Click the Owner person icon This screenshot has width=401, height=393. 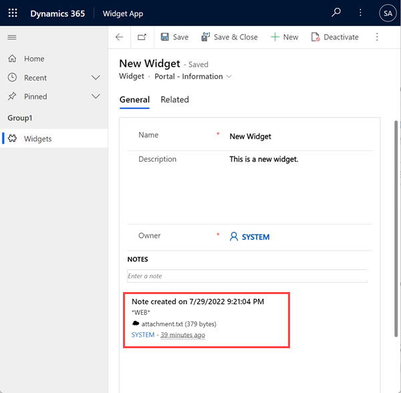click(x=234, y=237)
